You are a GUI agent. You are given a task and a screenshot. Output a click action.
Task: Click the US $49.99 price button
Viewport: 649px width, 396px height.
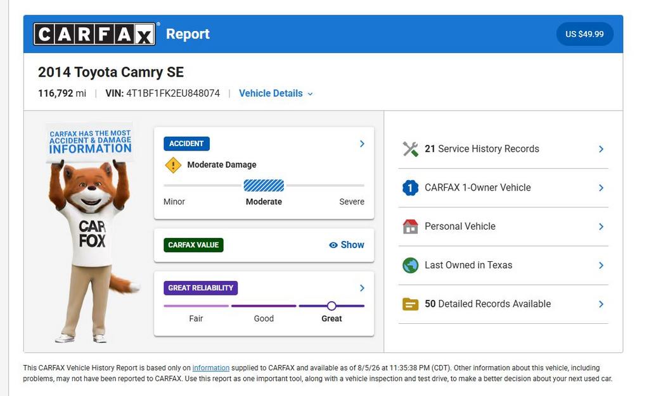coord(584,34)
